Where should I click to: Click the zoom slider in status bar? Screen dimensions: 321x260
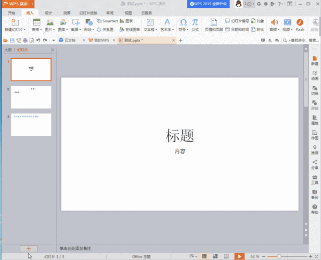pyautogui.click(x=280, y=256)
